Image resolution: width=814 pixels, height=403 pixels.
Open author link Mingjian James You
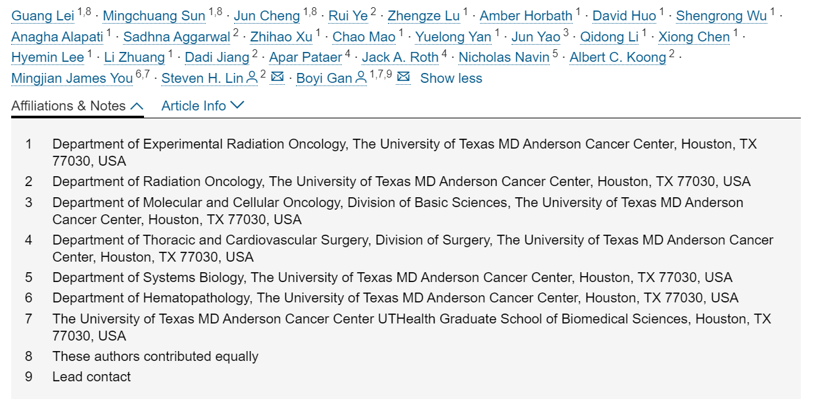72,78
